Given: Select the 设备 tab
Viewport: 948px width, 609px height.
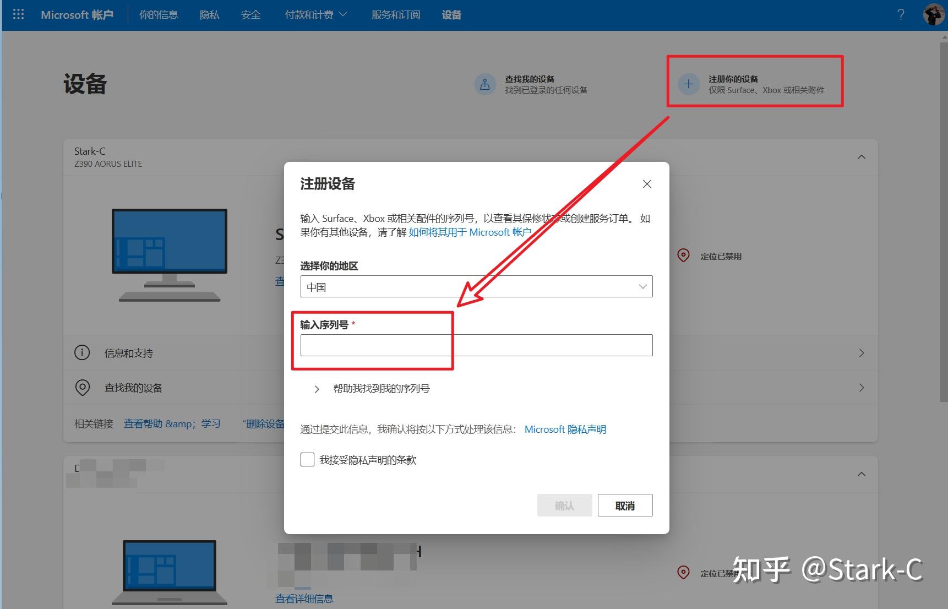Looking at the screenshot, I should click(x=451, y=15).
